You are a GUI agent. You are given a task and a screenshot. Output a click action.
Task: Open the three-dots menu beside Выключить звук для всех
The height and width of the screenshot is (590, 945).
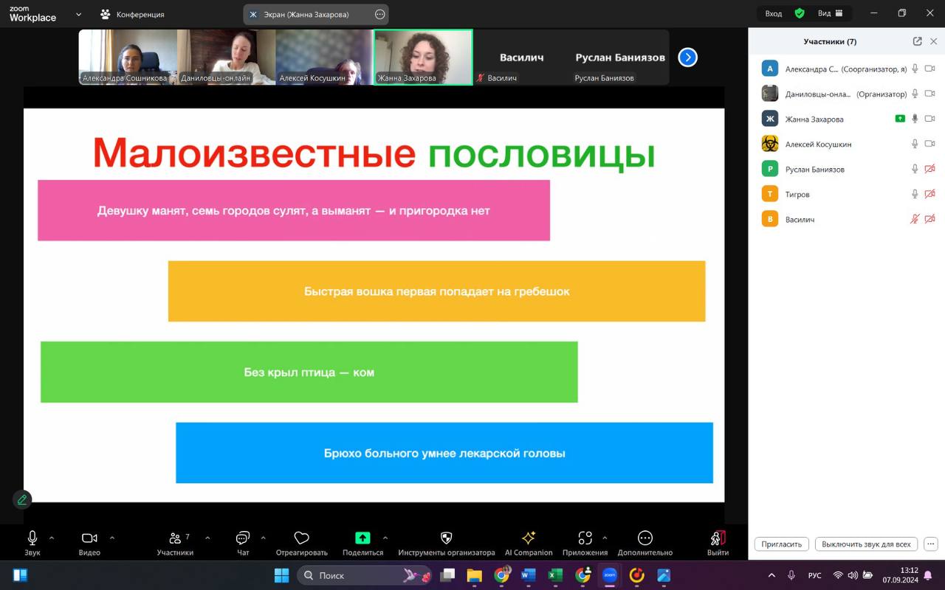[x=930, y=544]
